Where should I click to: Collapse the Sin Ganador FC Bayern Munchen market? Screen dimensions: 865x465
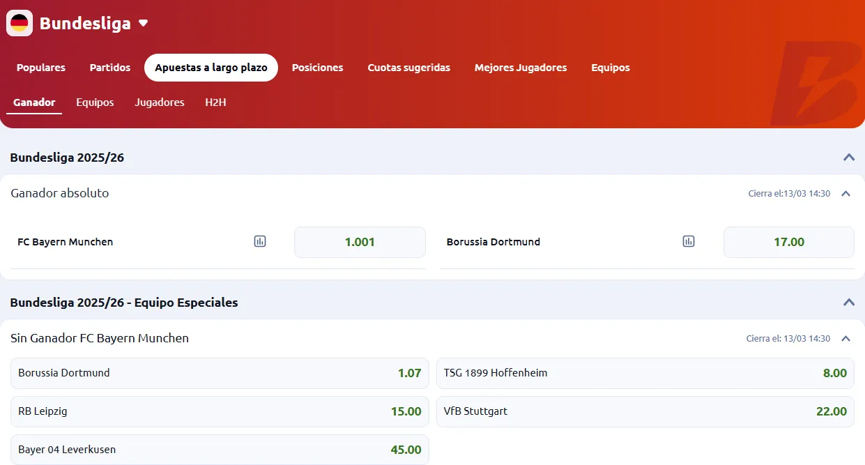click(x=845, y=338)
